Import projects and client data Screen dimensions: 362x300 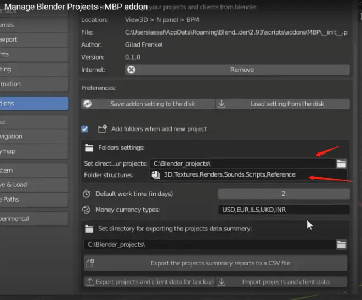[281, 282]
